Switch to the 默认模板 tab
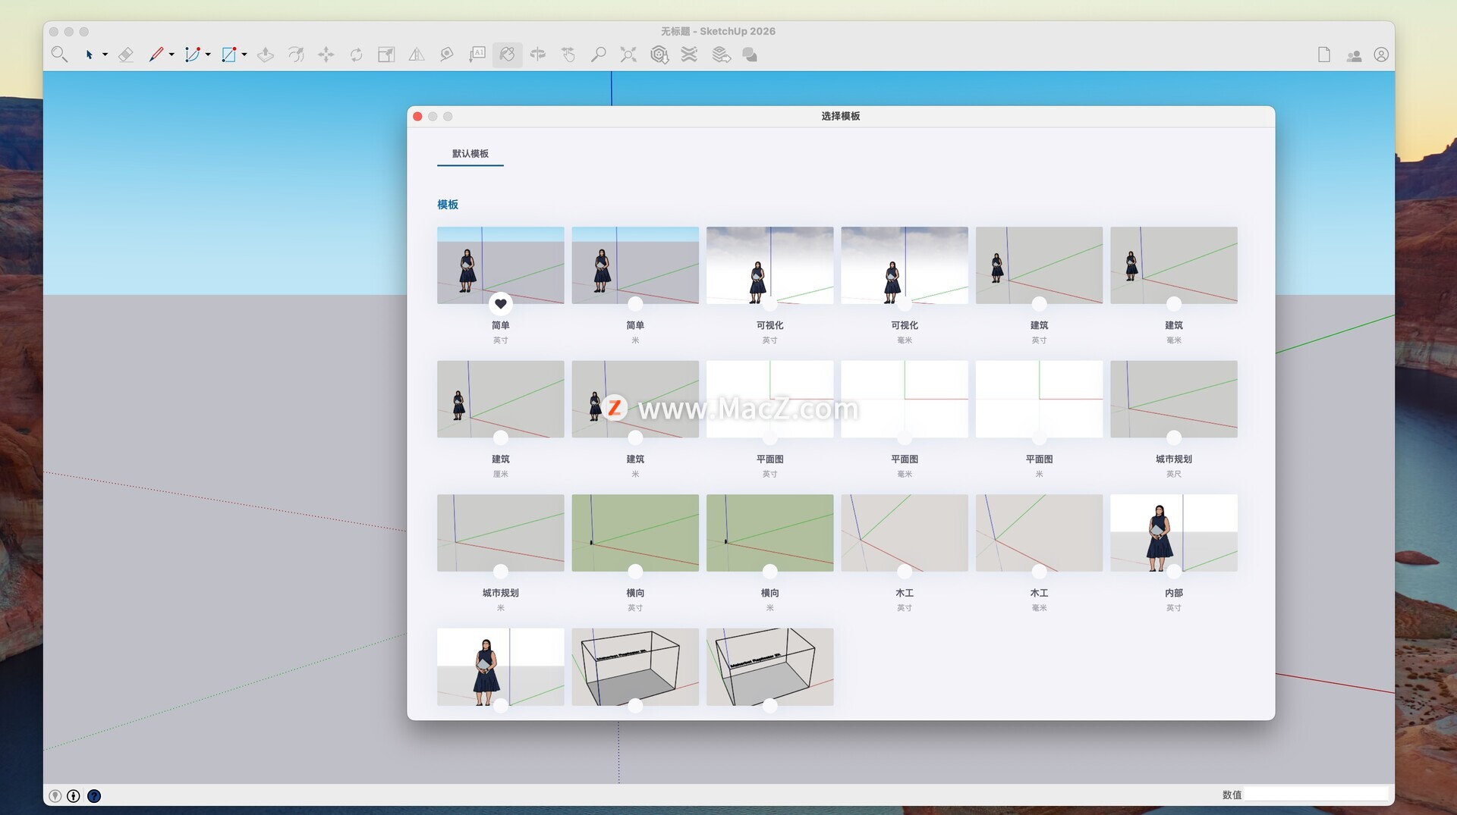 470,154
